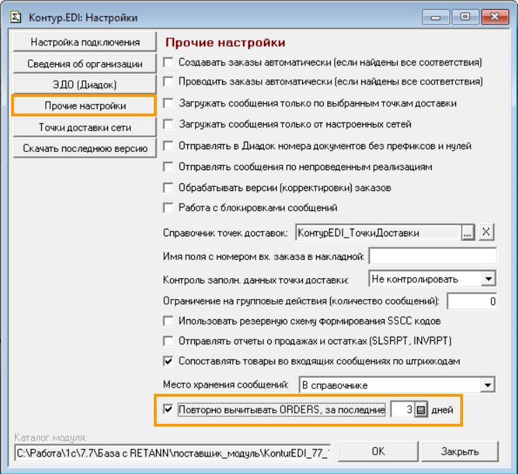The width and height of the screenshot is (518, 474).
Task: Expand Контроль заполн. данных точки доставки dropdown
Action: tap(488, 279)
